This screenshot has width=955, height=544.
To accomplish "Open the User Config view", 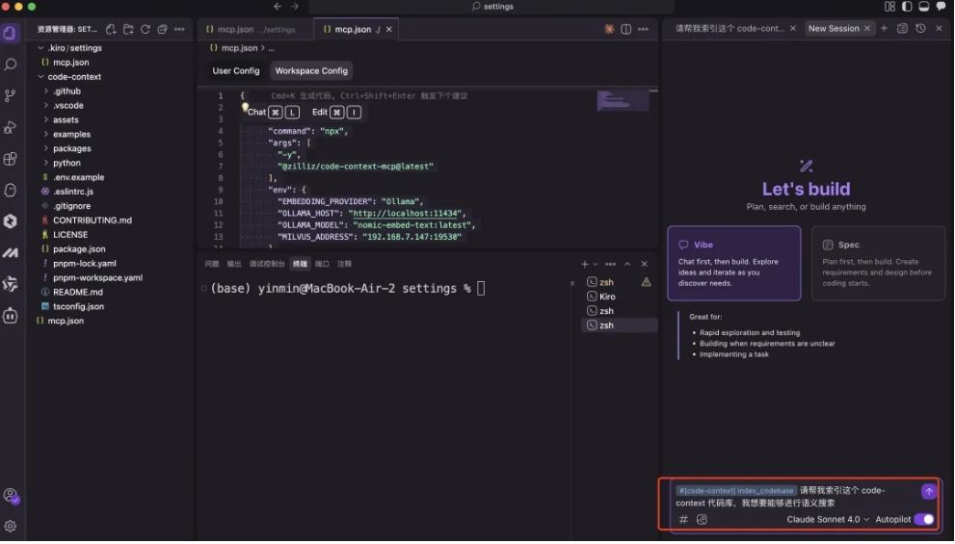I will (x=236, y=71).
